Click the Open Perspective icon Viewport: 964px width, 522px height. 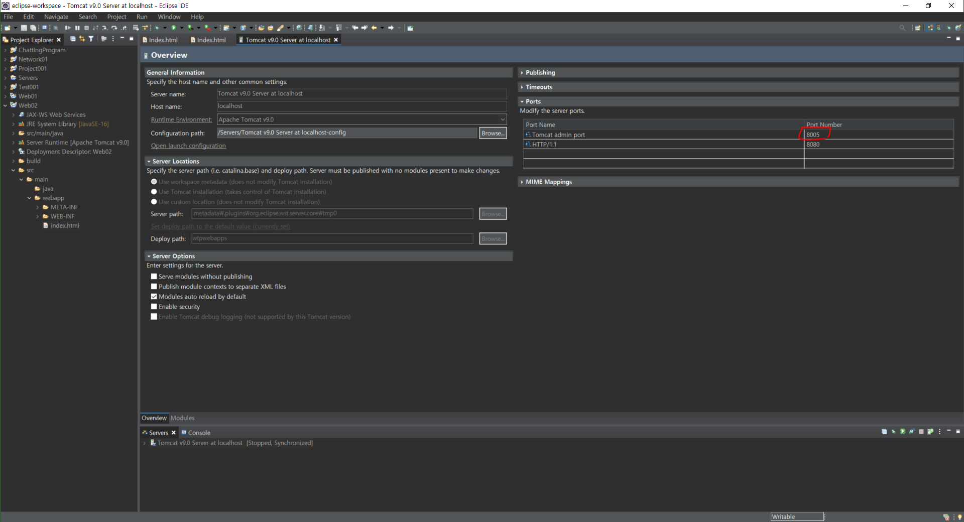pyautogui.click(x=918, y=28)
